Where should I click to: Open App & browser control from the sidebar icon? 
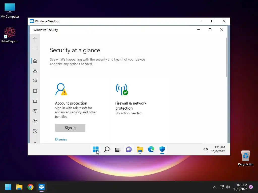pos(35,91)
